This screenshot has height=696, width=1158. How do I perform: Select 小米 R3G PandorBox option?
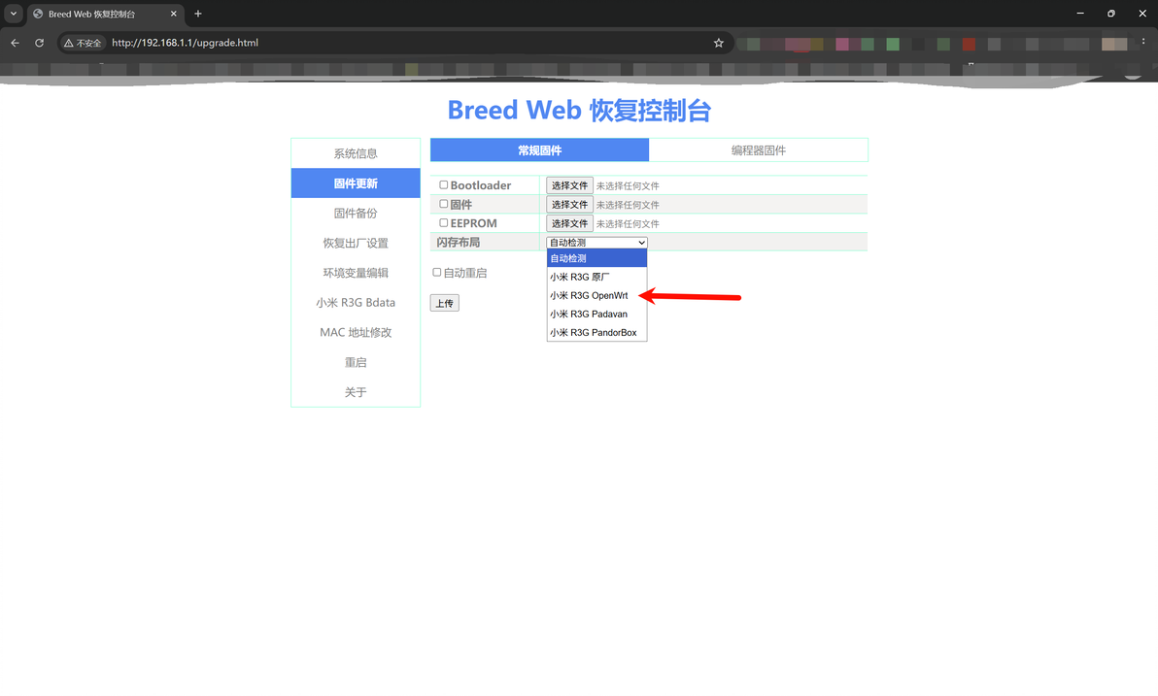point(596,332)
